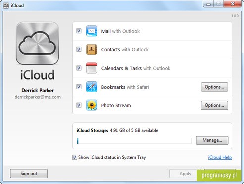Click the Mail with Outlook label
The image size is (244, 184).
click(x=120, y=31)
